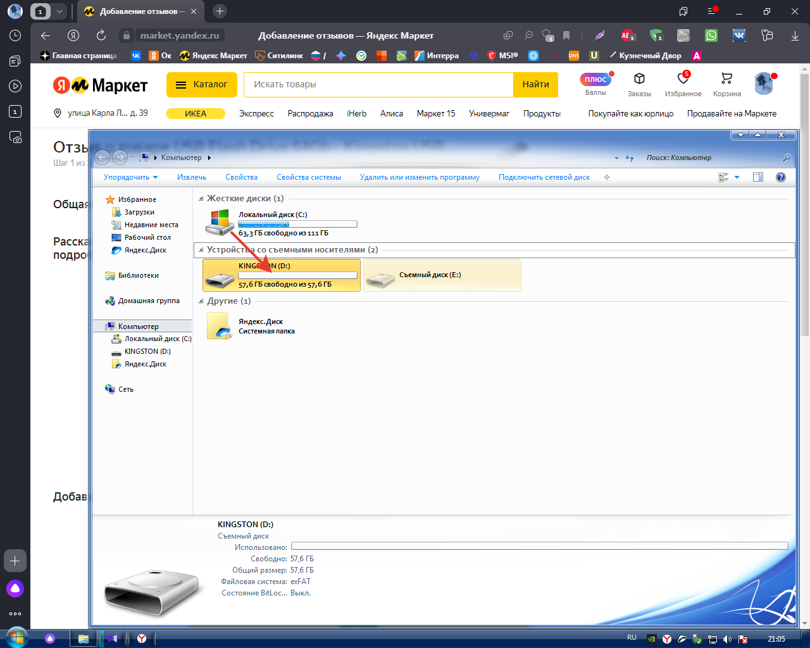Click the volume speaker tray icon
The image size is (810, 648).
pos(727,639)
